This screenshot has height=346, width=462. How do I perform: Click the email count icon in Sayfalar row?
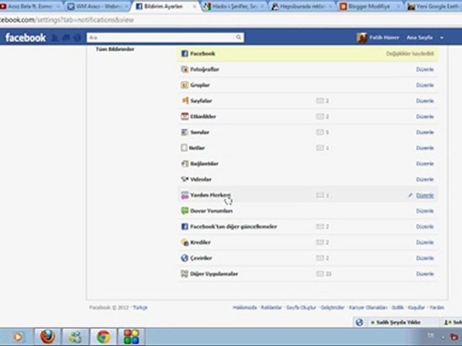coord(320,100)
